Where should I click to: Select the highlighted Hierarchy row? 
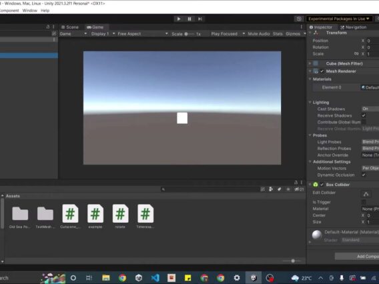coord(29,55)
